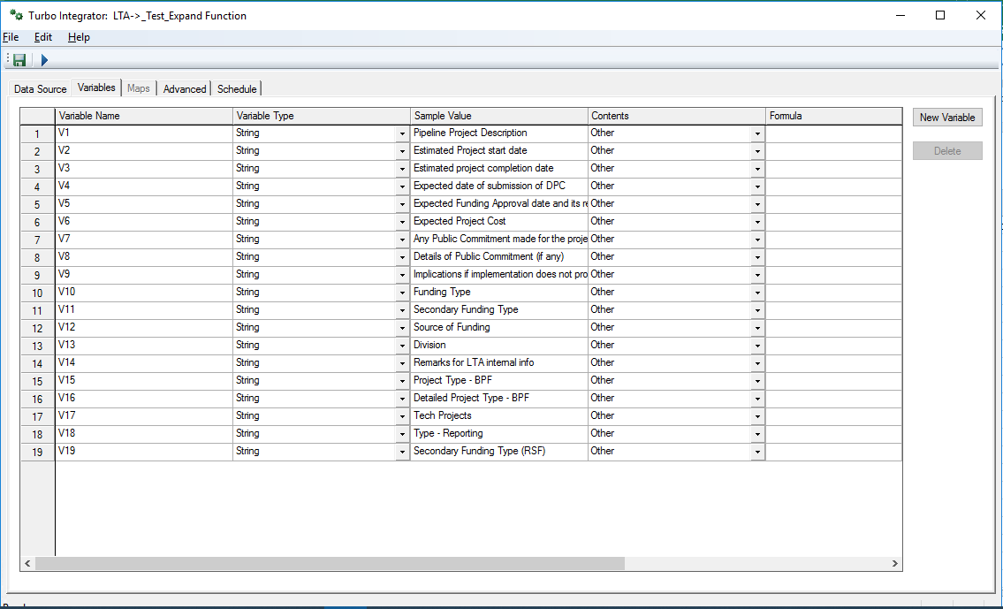Click the horizontal scrollbar left arrow

tap(27, 563)
